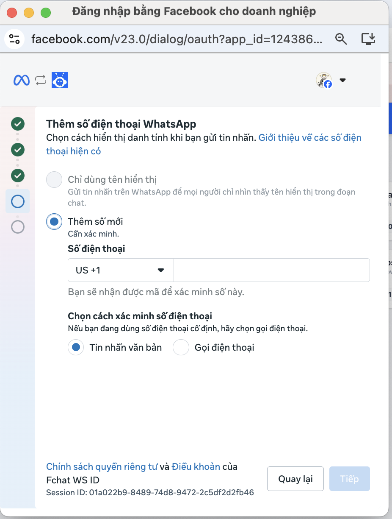Viewport: 392px width, 519px height.
Task: Click the 'Thêm số điện thoại WhatsApp' heading
Action: pyautogui.click(x=121, y=124)
